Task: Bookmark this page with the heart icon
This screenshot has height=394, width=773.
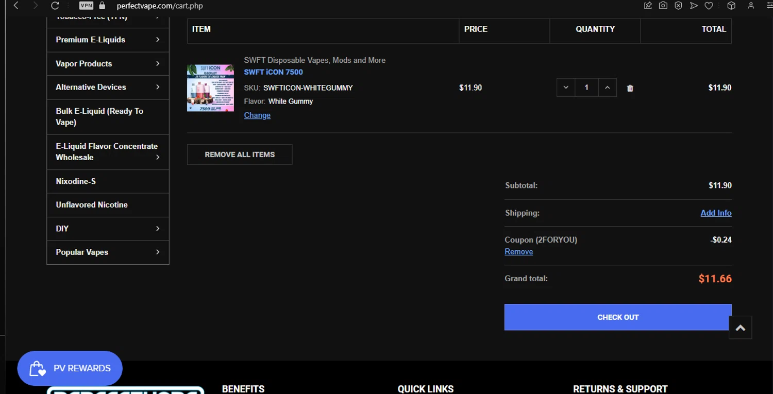Action: (709, 6)
